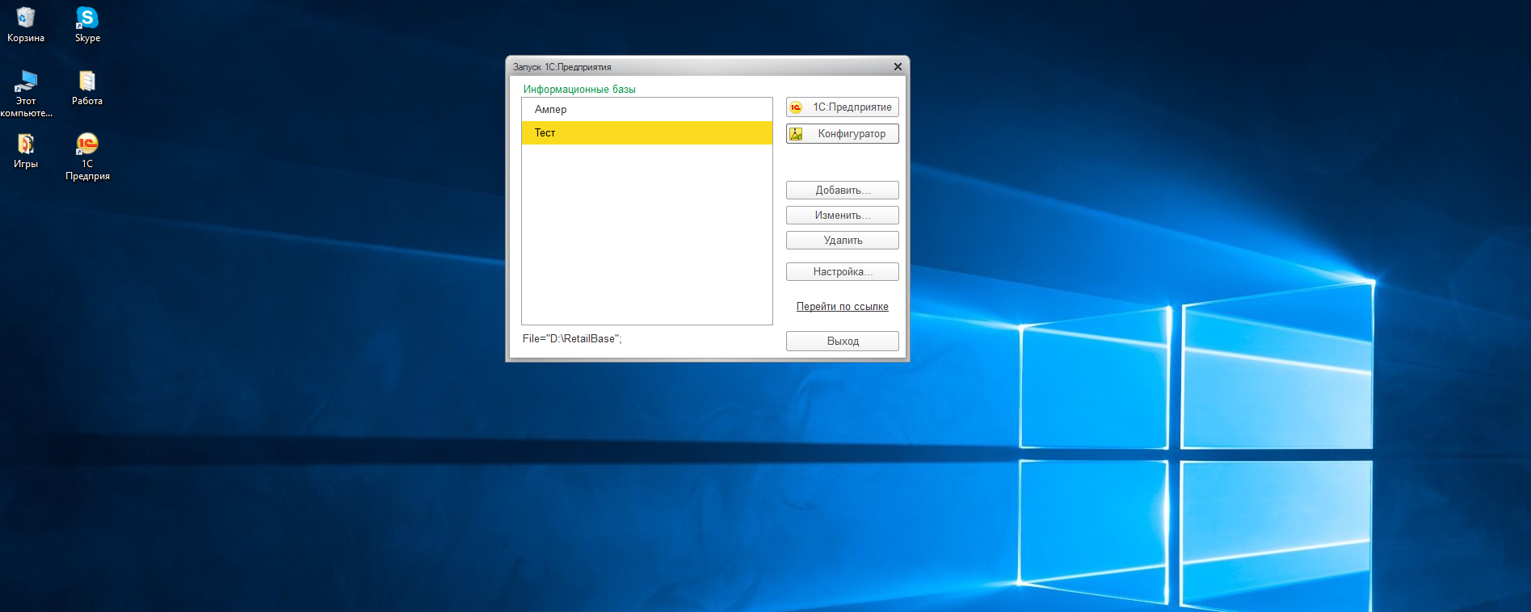This screenshot has height=612, width=1531.
Task: Exit the launcher with Выход
Action: tap(843, 342)
